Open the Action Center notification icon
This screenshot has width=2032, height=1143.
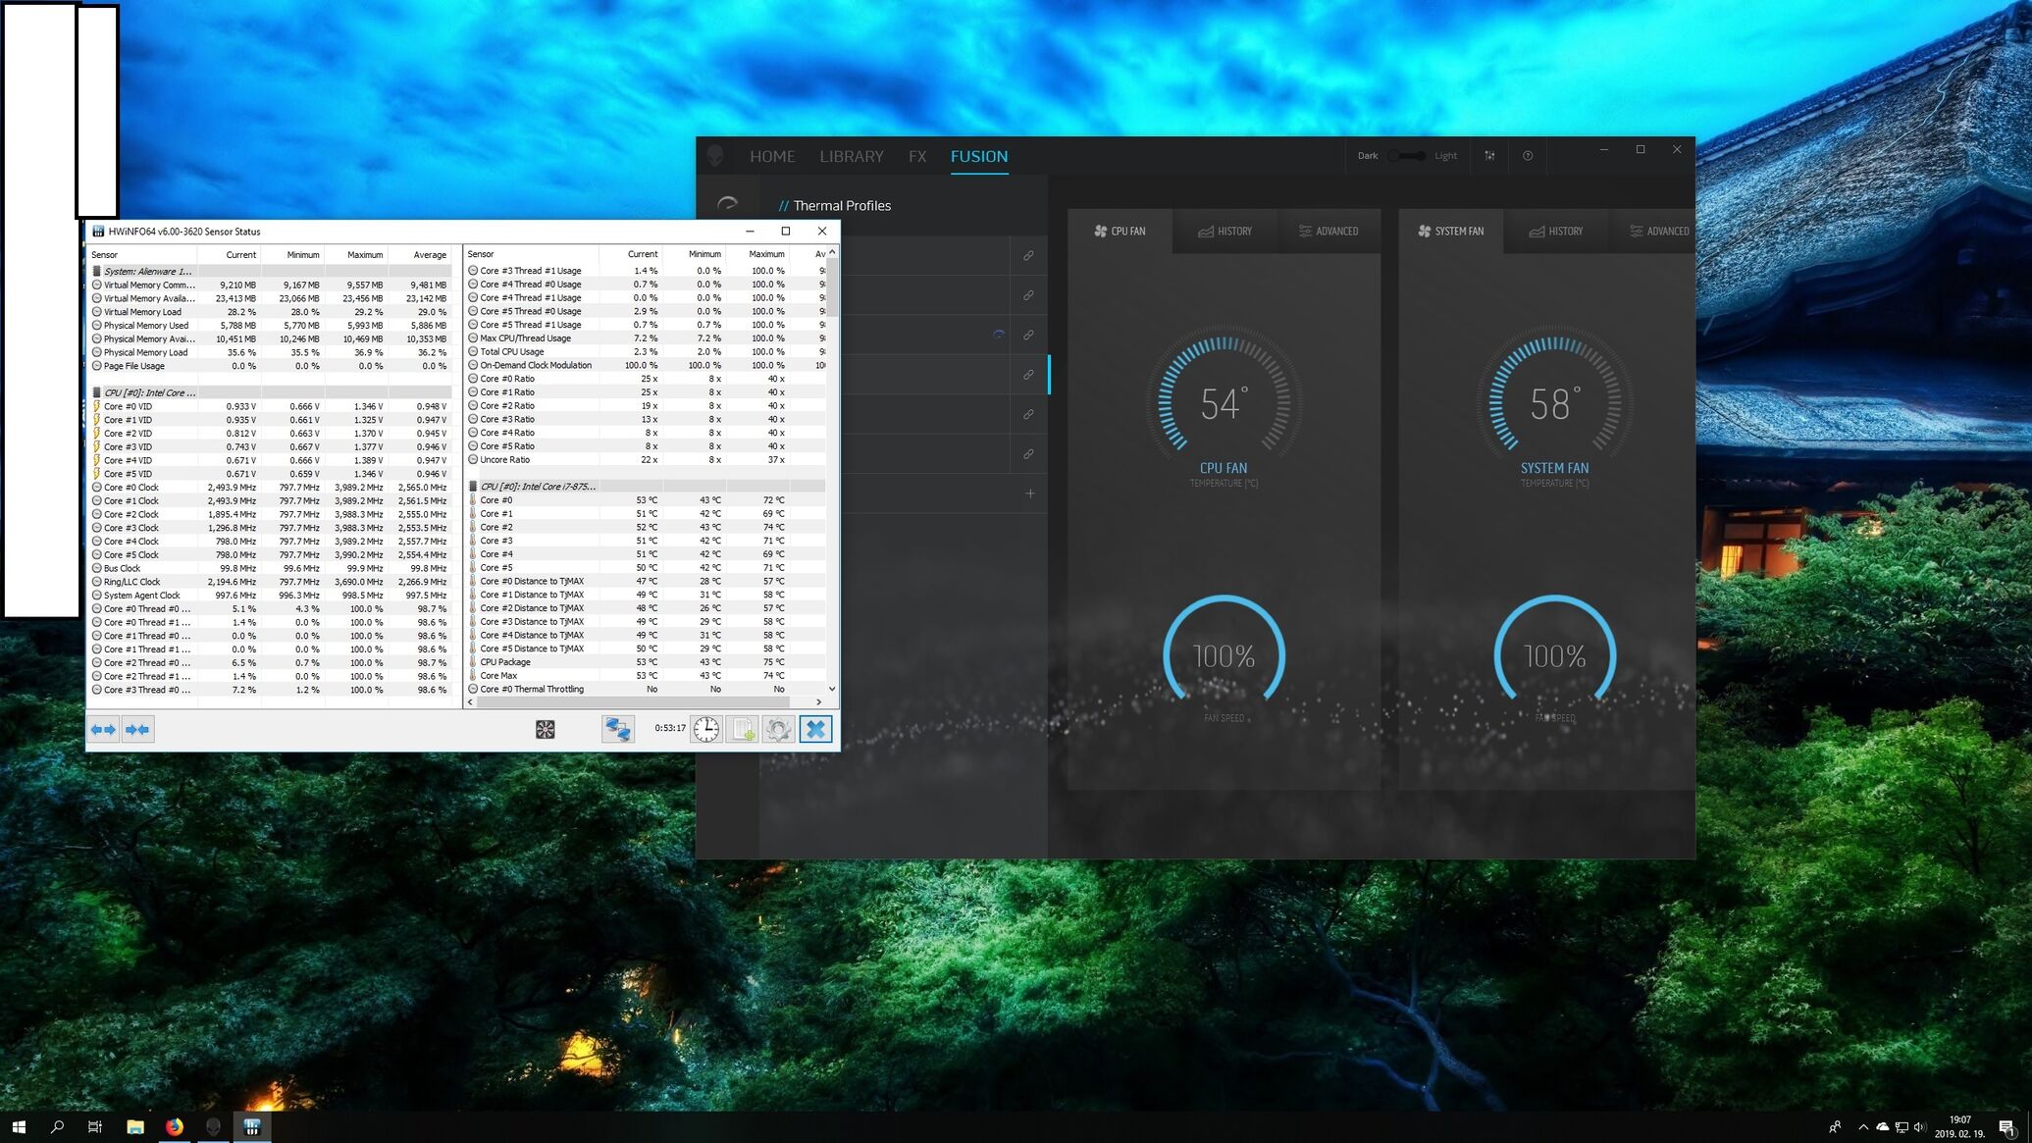2006,1127
